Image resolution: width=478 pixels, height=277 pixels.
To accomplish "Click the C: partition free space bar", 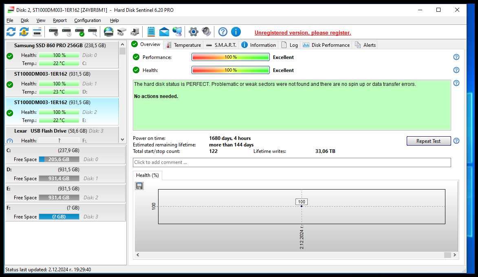I will coord(59,159).
